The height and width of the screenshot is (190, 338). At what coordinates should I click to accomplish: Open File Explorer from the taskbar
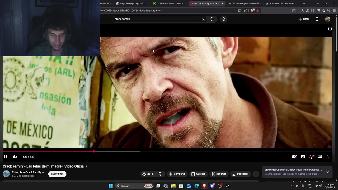(173, 186)
